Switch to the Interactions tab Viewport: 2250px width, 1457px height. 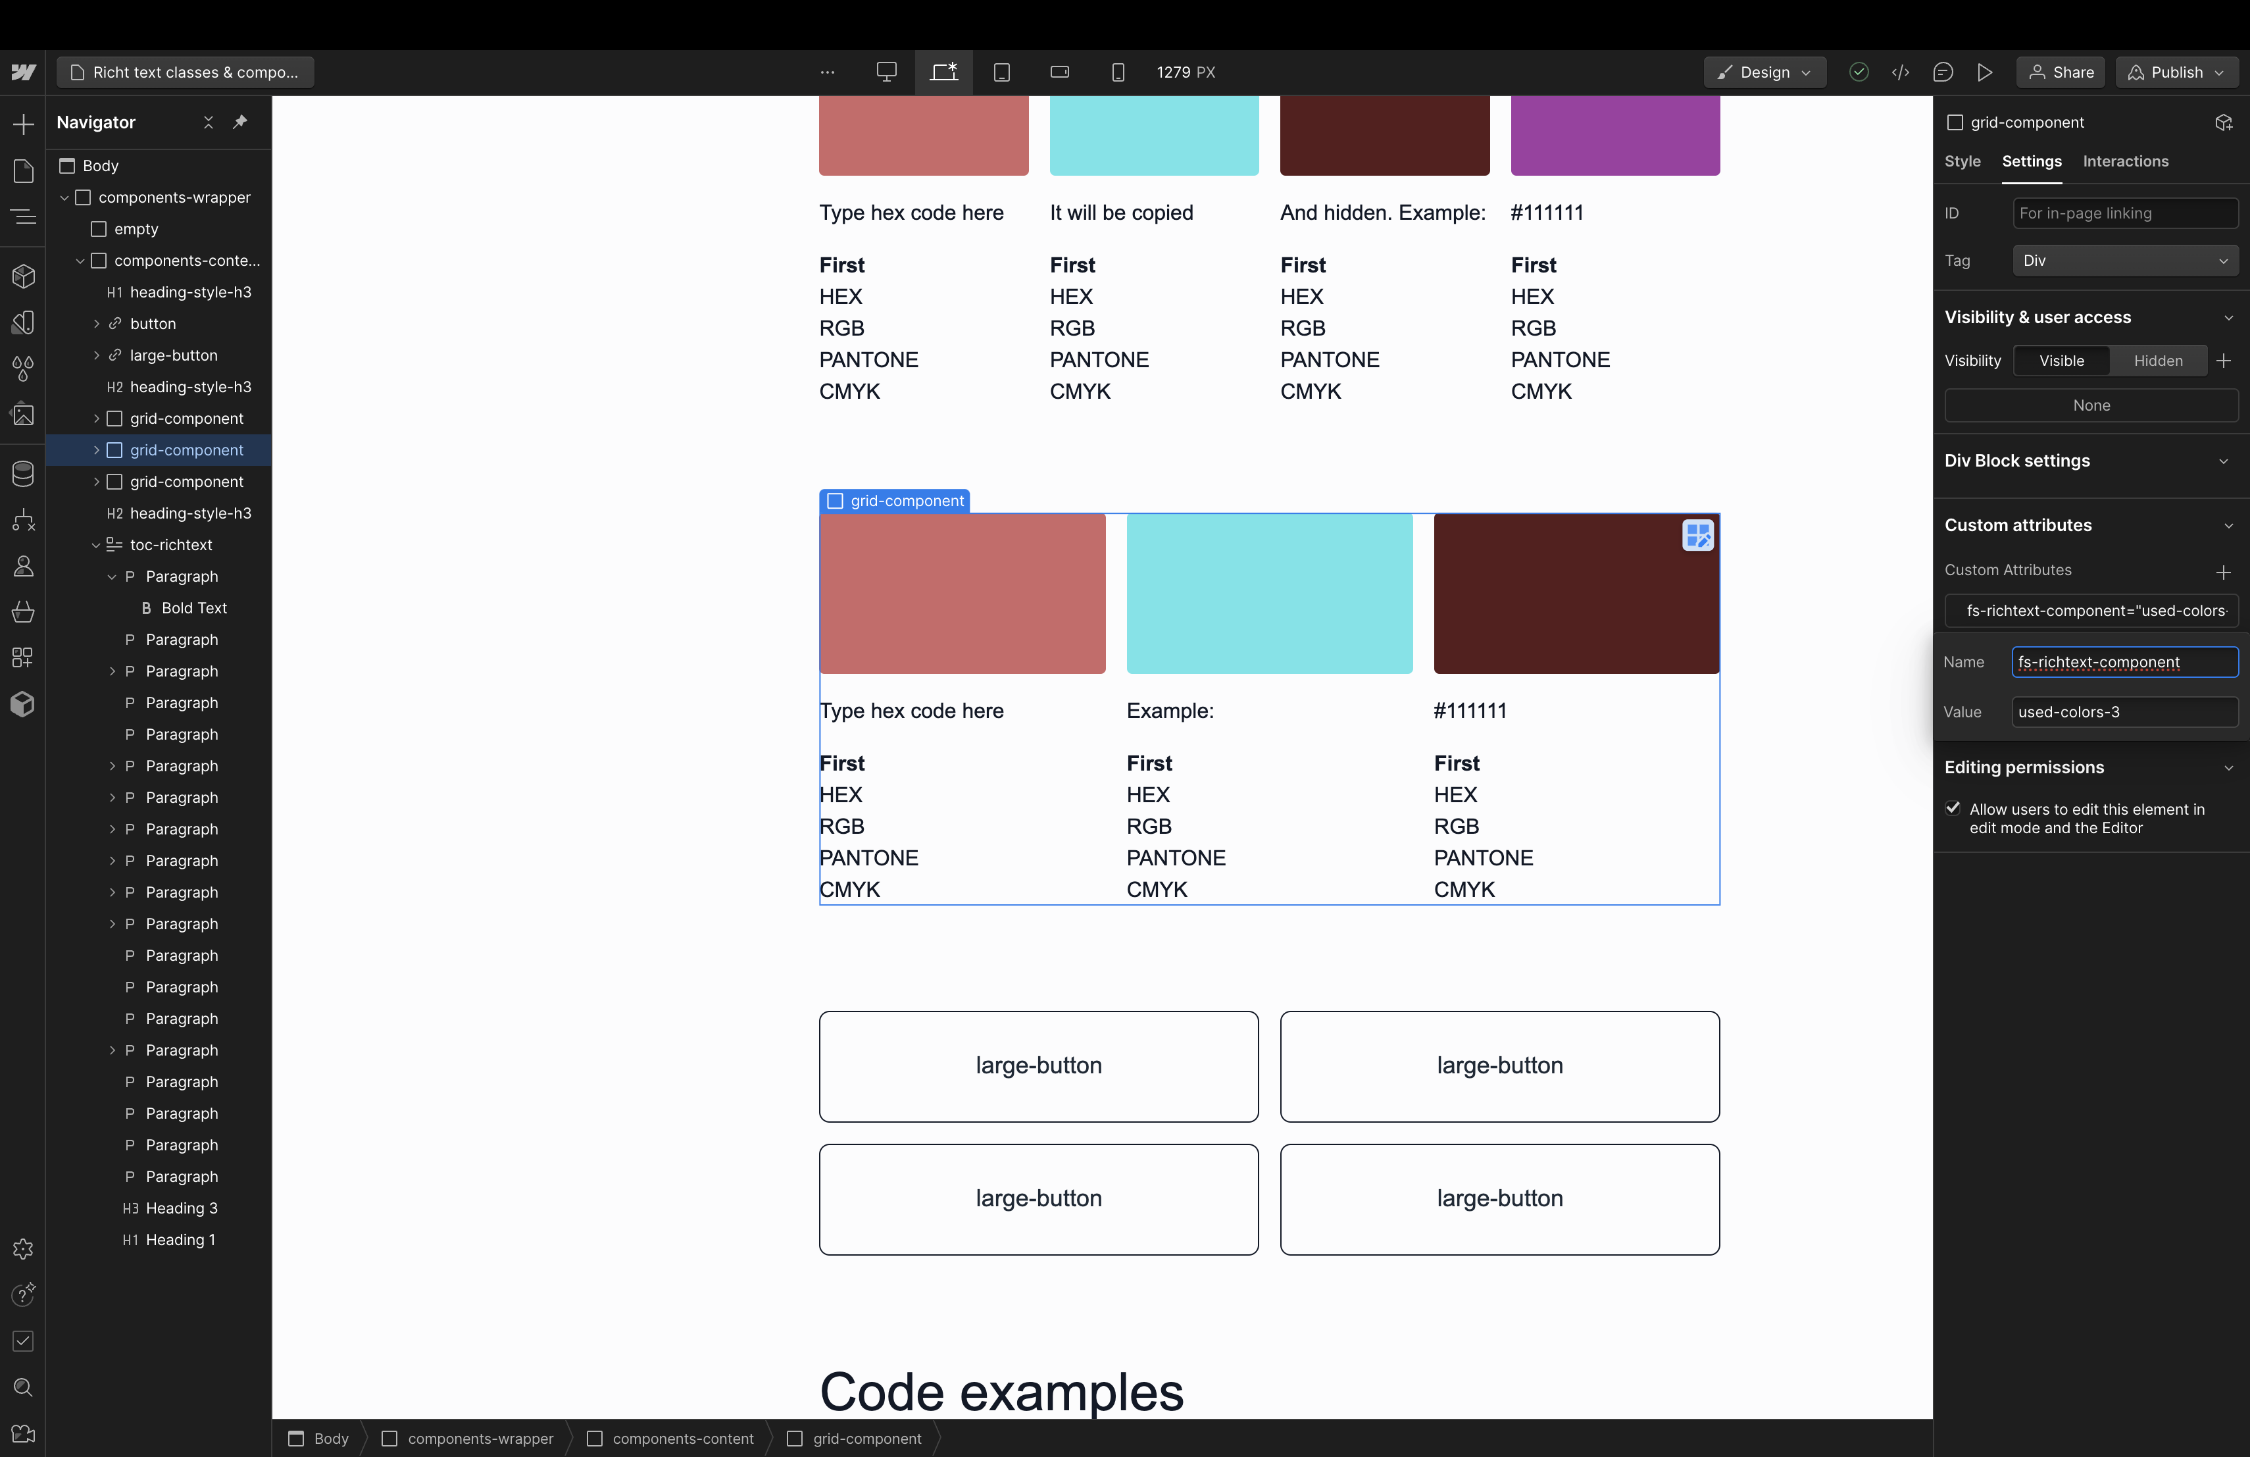coord(2125,162)
